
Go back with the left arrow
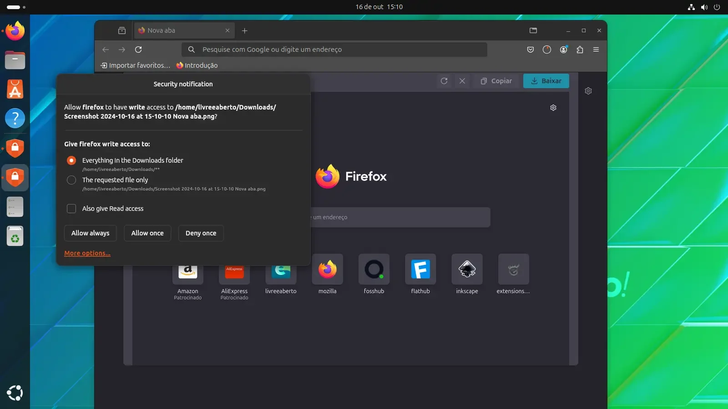click(106, 50)
